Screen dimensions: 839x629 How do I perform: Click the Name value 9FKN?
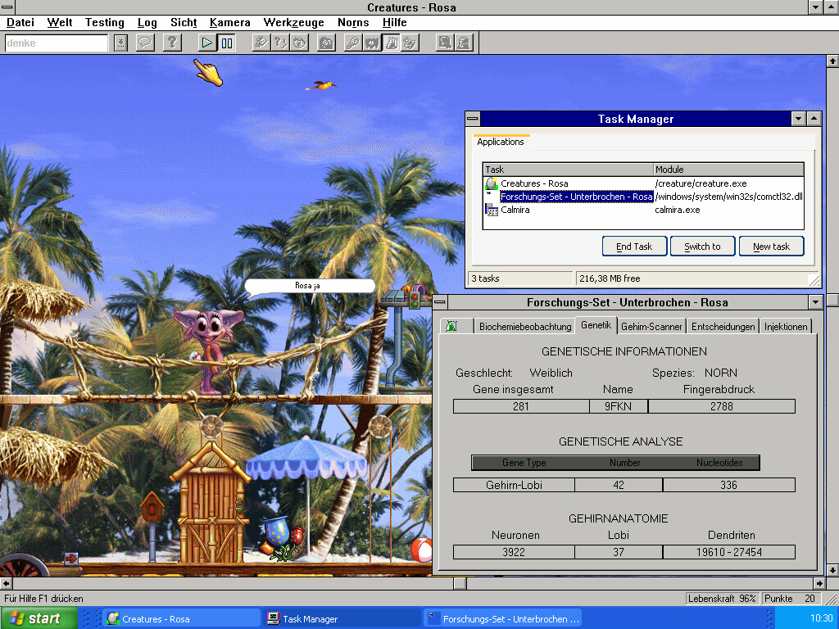point(618,406)
